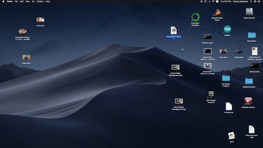Open the Help menu
The height and width of the screenshot is (148, 263).
tap(48, 2)
